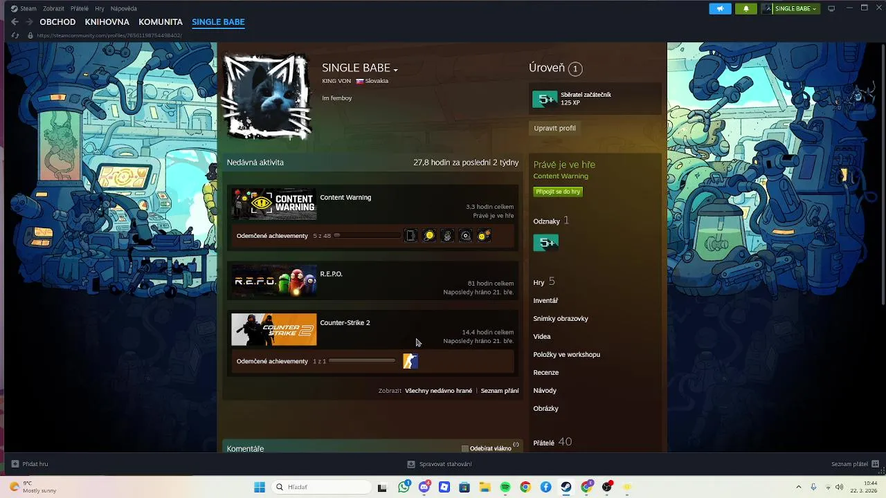Open the Zobrazit menu
The height and width of the screenshot is (498, 886).
[x=53, y=8]
